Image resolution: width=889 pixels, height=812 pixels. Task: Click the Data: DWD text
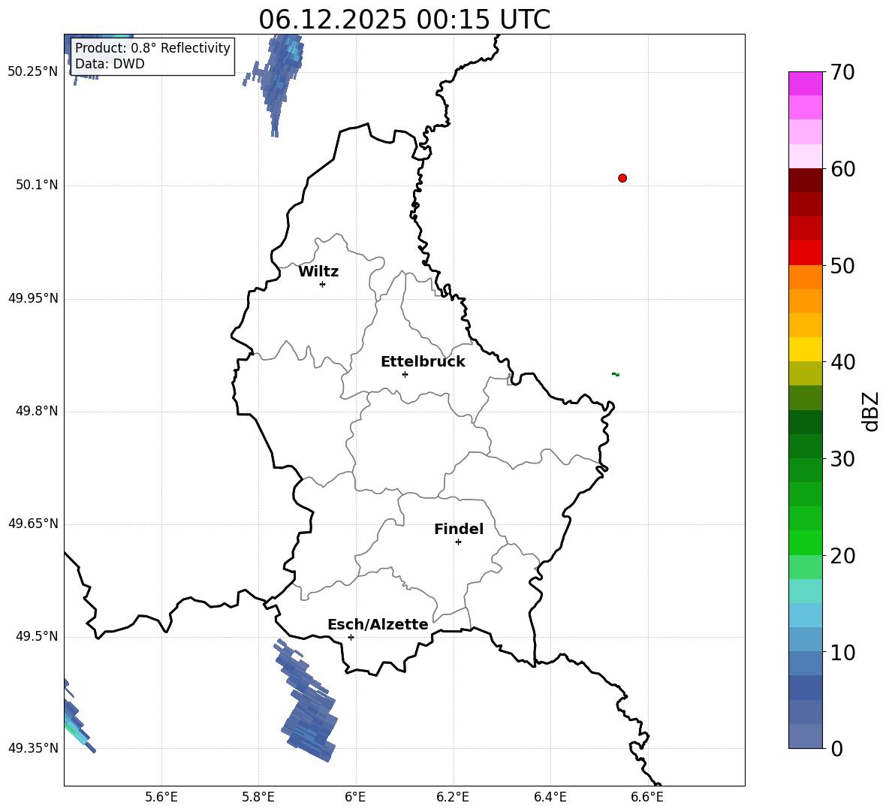(110, 64)
